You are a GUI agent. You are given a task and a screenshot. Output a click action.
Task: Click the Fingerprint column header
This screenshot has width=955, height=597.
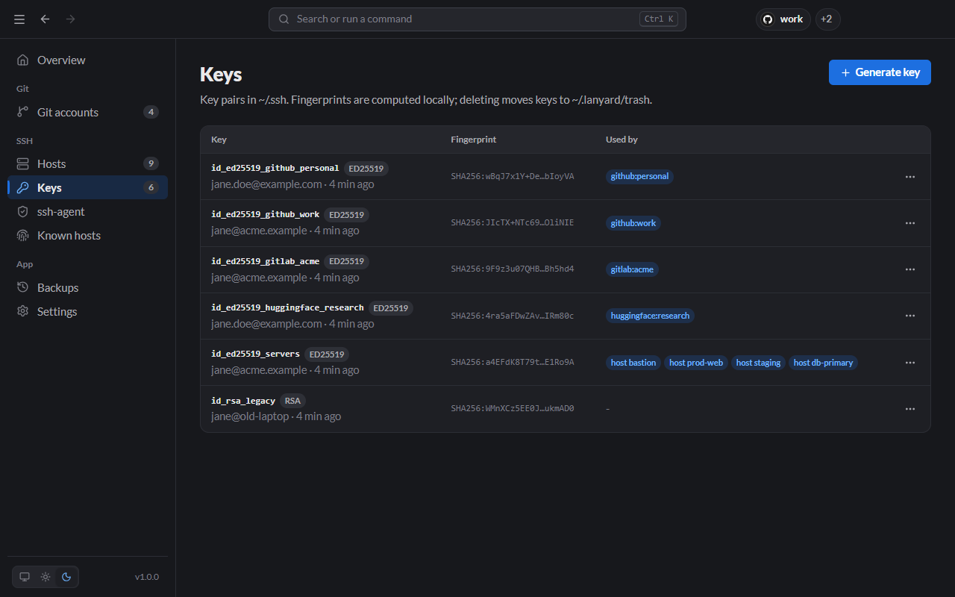pos(473,140)
